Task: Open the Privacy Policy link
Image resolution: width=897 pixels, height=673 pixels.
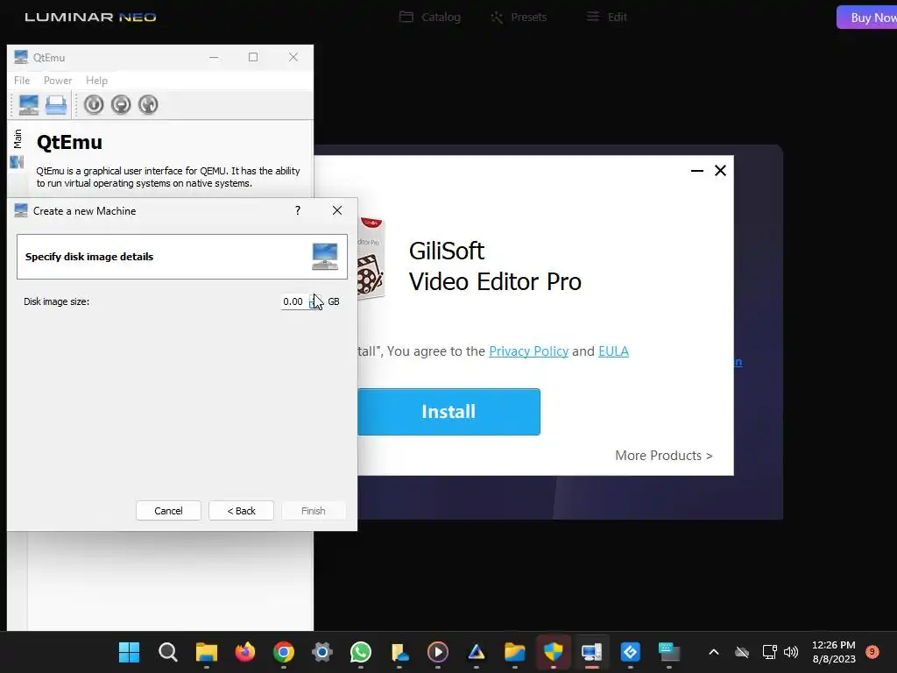Action: [528, 351]
